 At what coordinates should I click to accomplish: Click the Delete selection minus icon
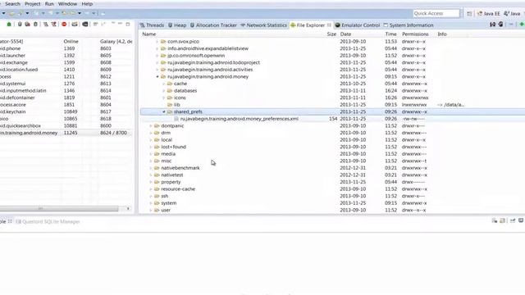click(511, 25)
